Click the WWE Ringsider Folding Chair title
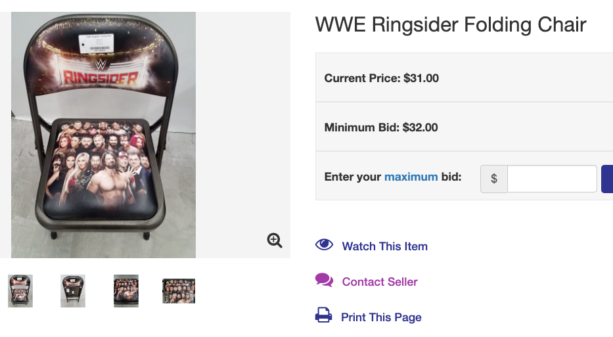This screenshot has width=613, height=337. coord(451,24)
